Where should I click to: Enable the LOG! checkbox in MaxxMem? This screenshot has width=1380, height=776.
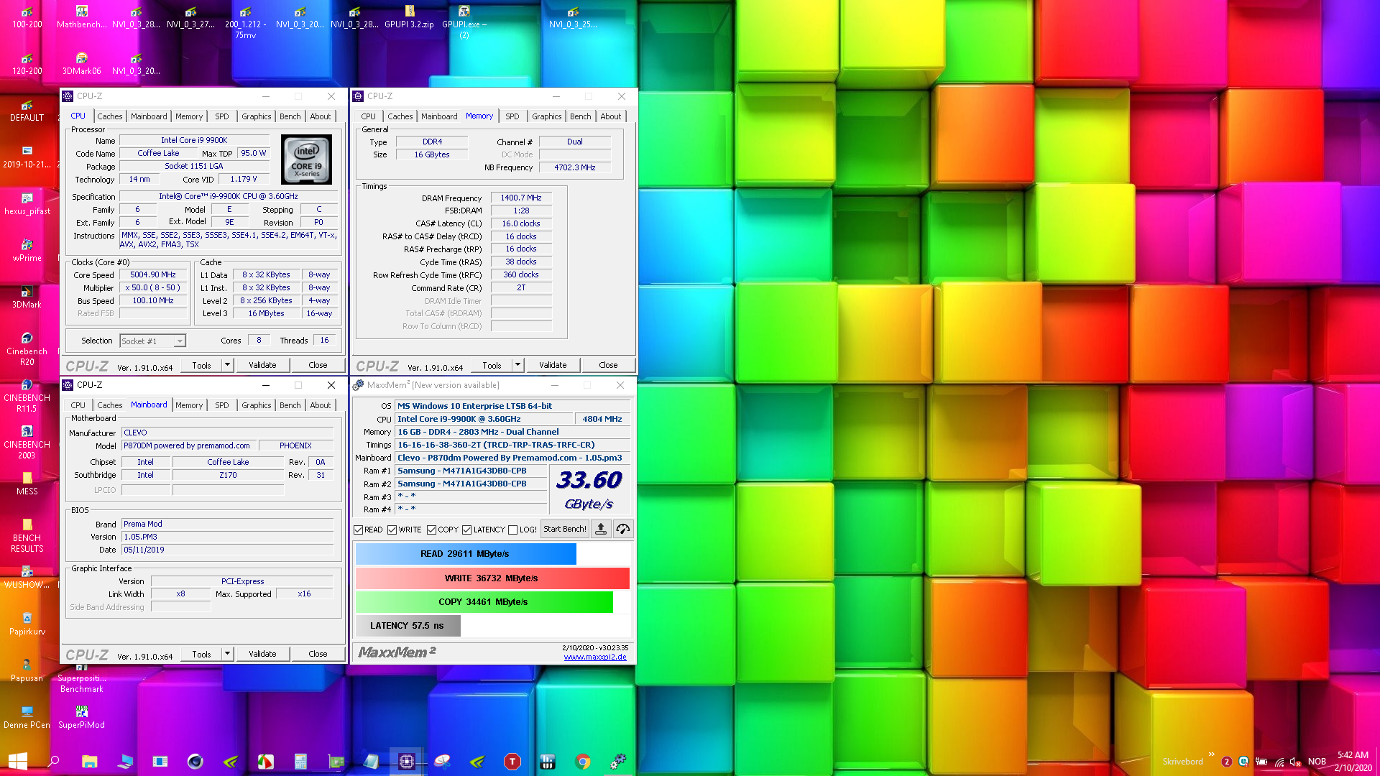pyautogui.click(x=512, y=530)
